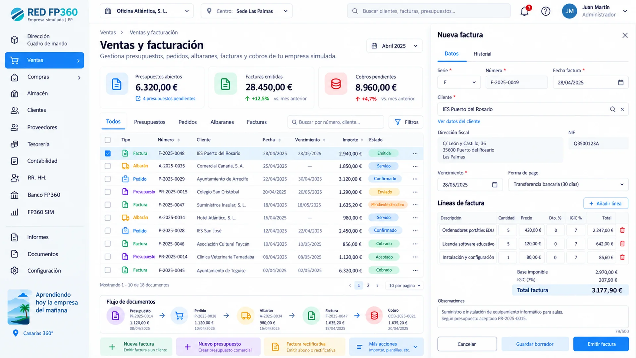This screenshot has height=358, width=636.
Task: Select the Colegio San Cristóbal row checkbox
Action: pos(108,192)
